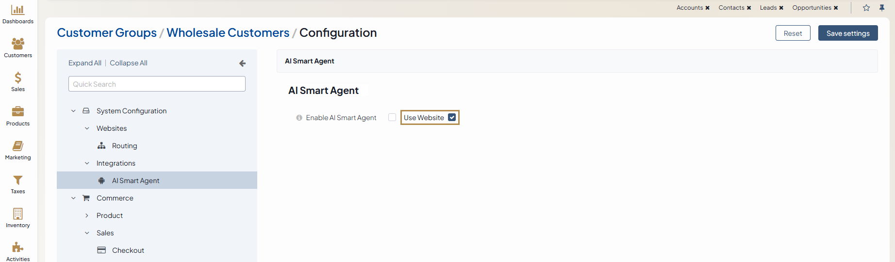Uncheck the Use Website checkbox

(x=452, y=117)
